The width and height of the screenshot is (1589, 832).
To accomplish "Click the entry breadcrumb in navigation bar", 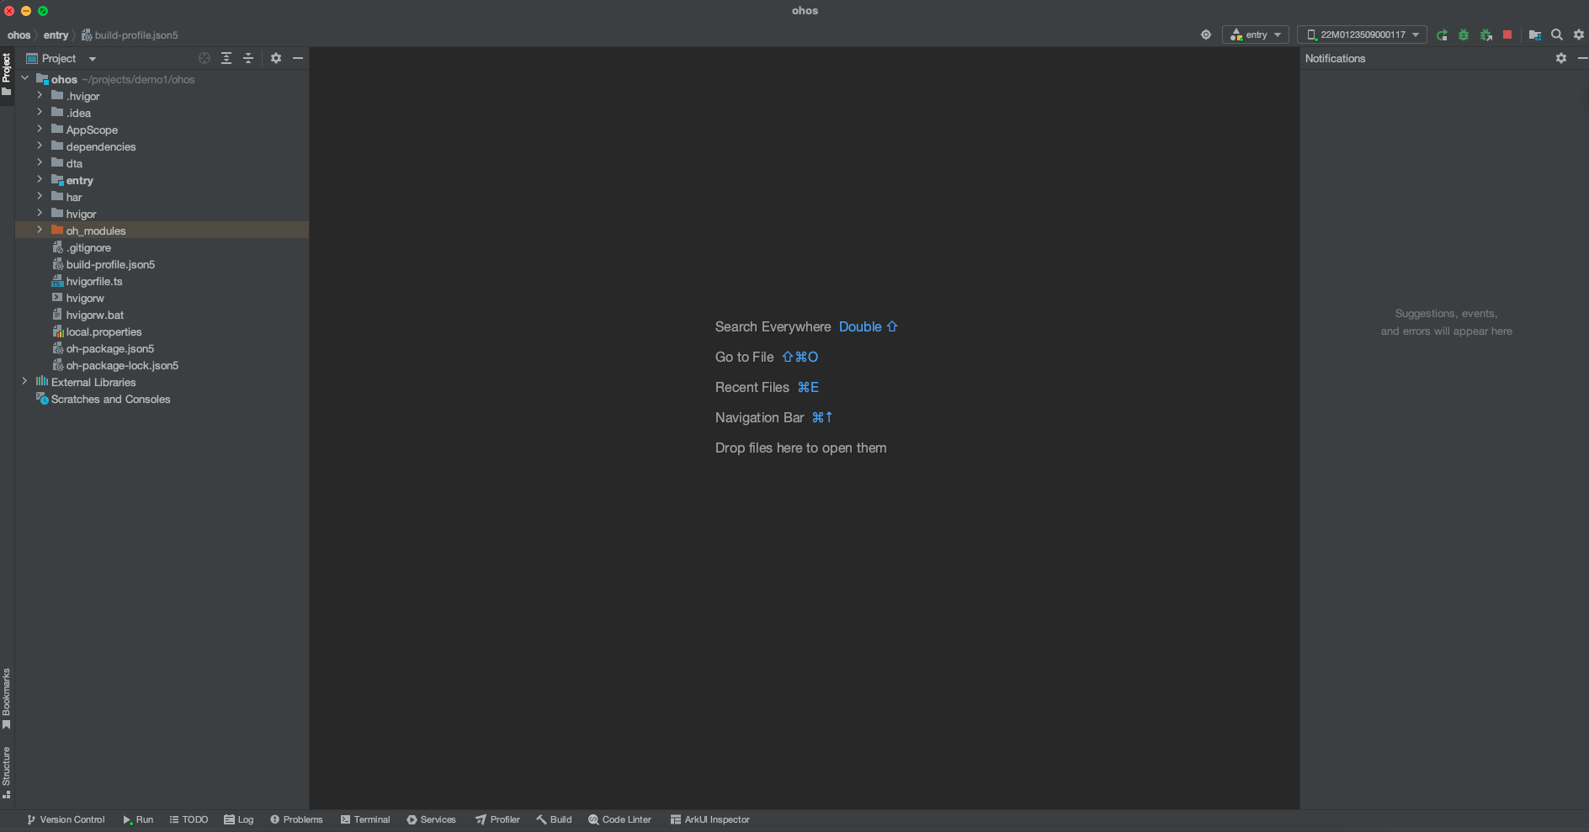I will [x=56, y=35].
